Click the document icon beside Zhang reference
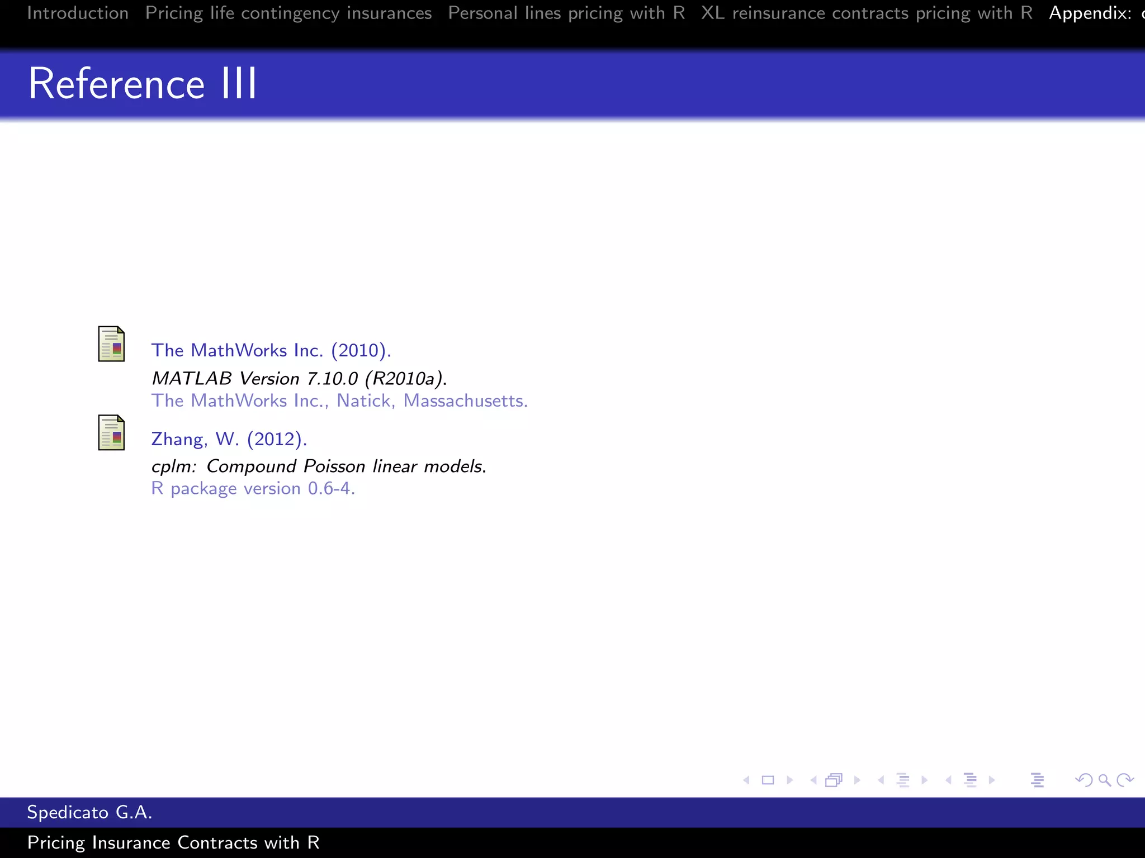Viewport: 1145px width, 858px height. (111, 432)
